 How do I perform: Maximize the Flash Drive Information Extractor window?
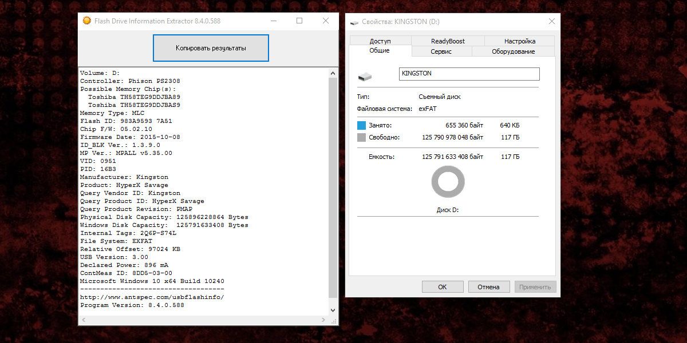(x=299, y=21)
